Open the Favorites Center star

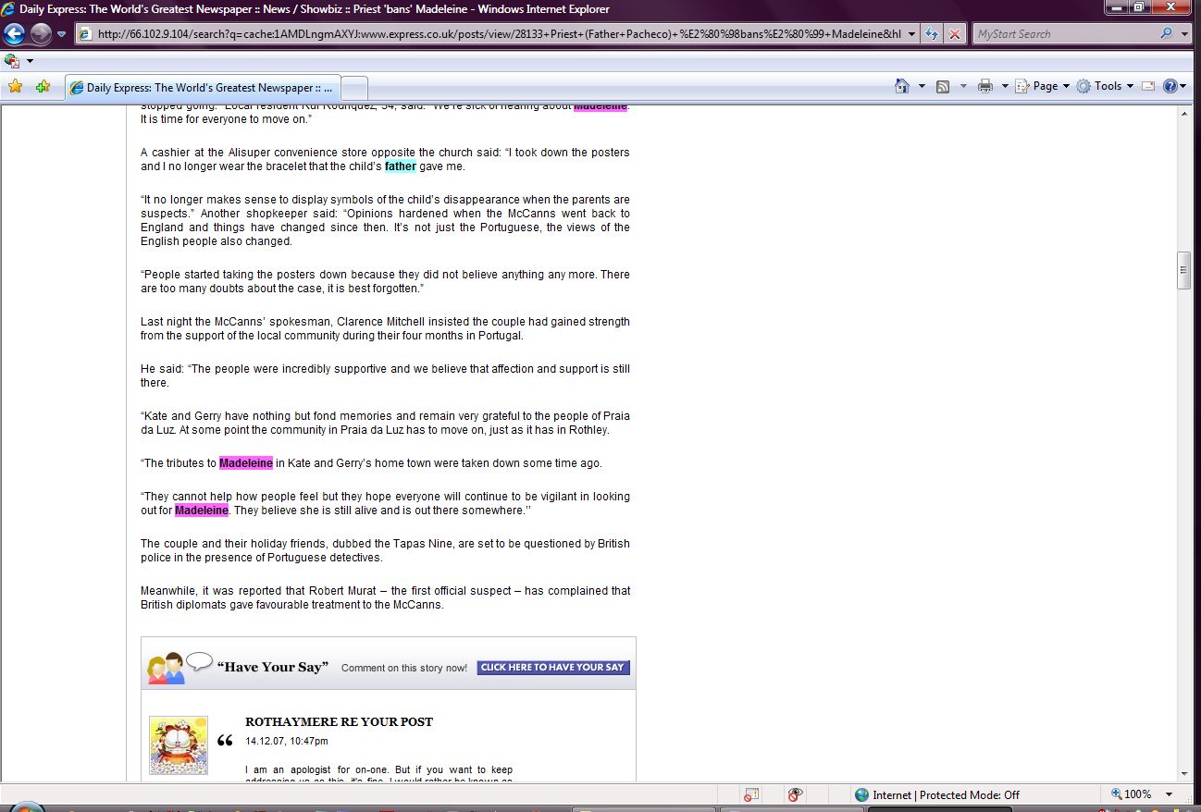(15, 87)
